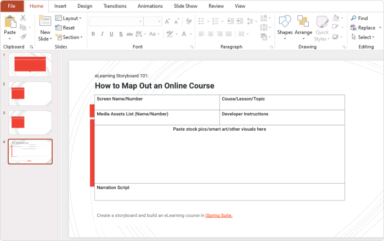Click the Shape Fill bucket
384x241 pixels.
336,18
